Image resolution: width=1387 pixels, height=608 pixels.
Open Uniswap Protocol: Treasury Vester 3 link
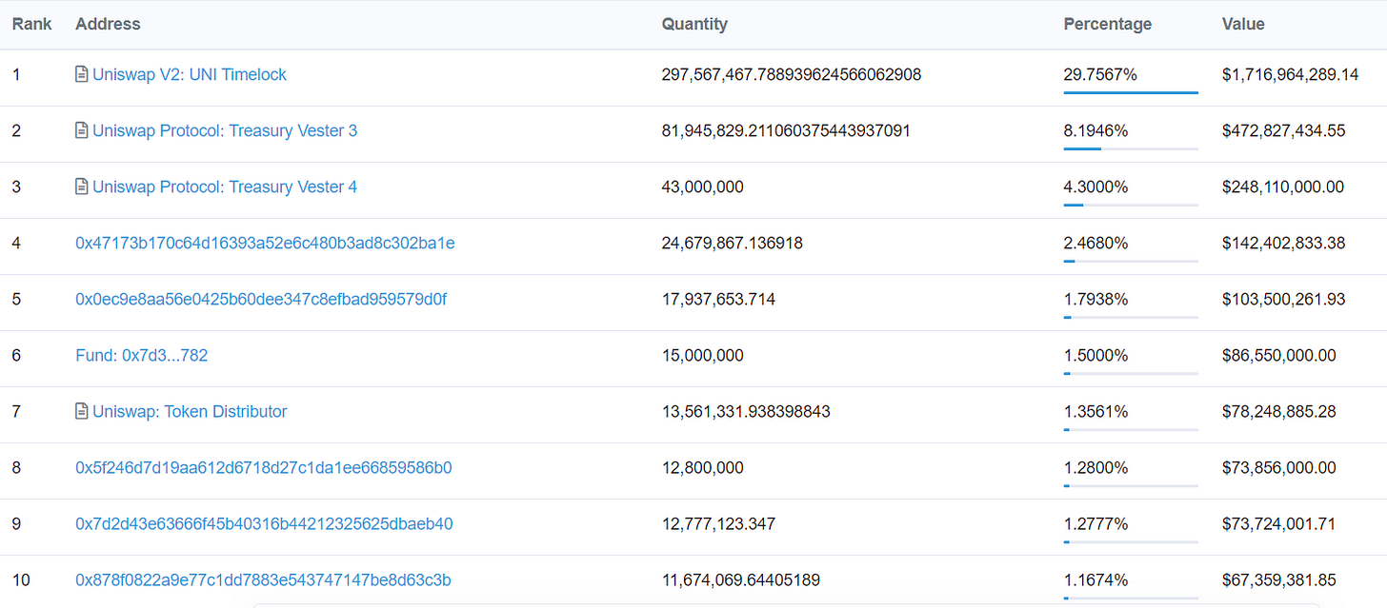click(225, 130)
